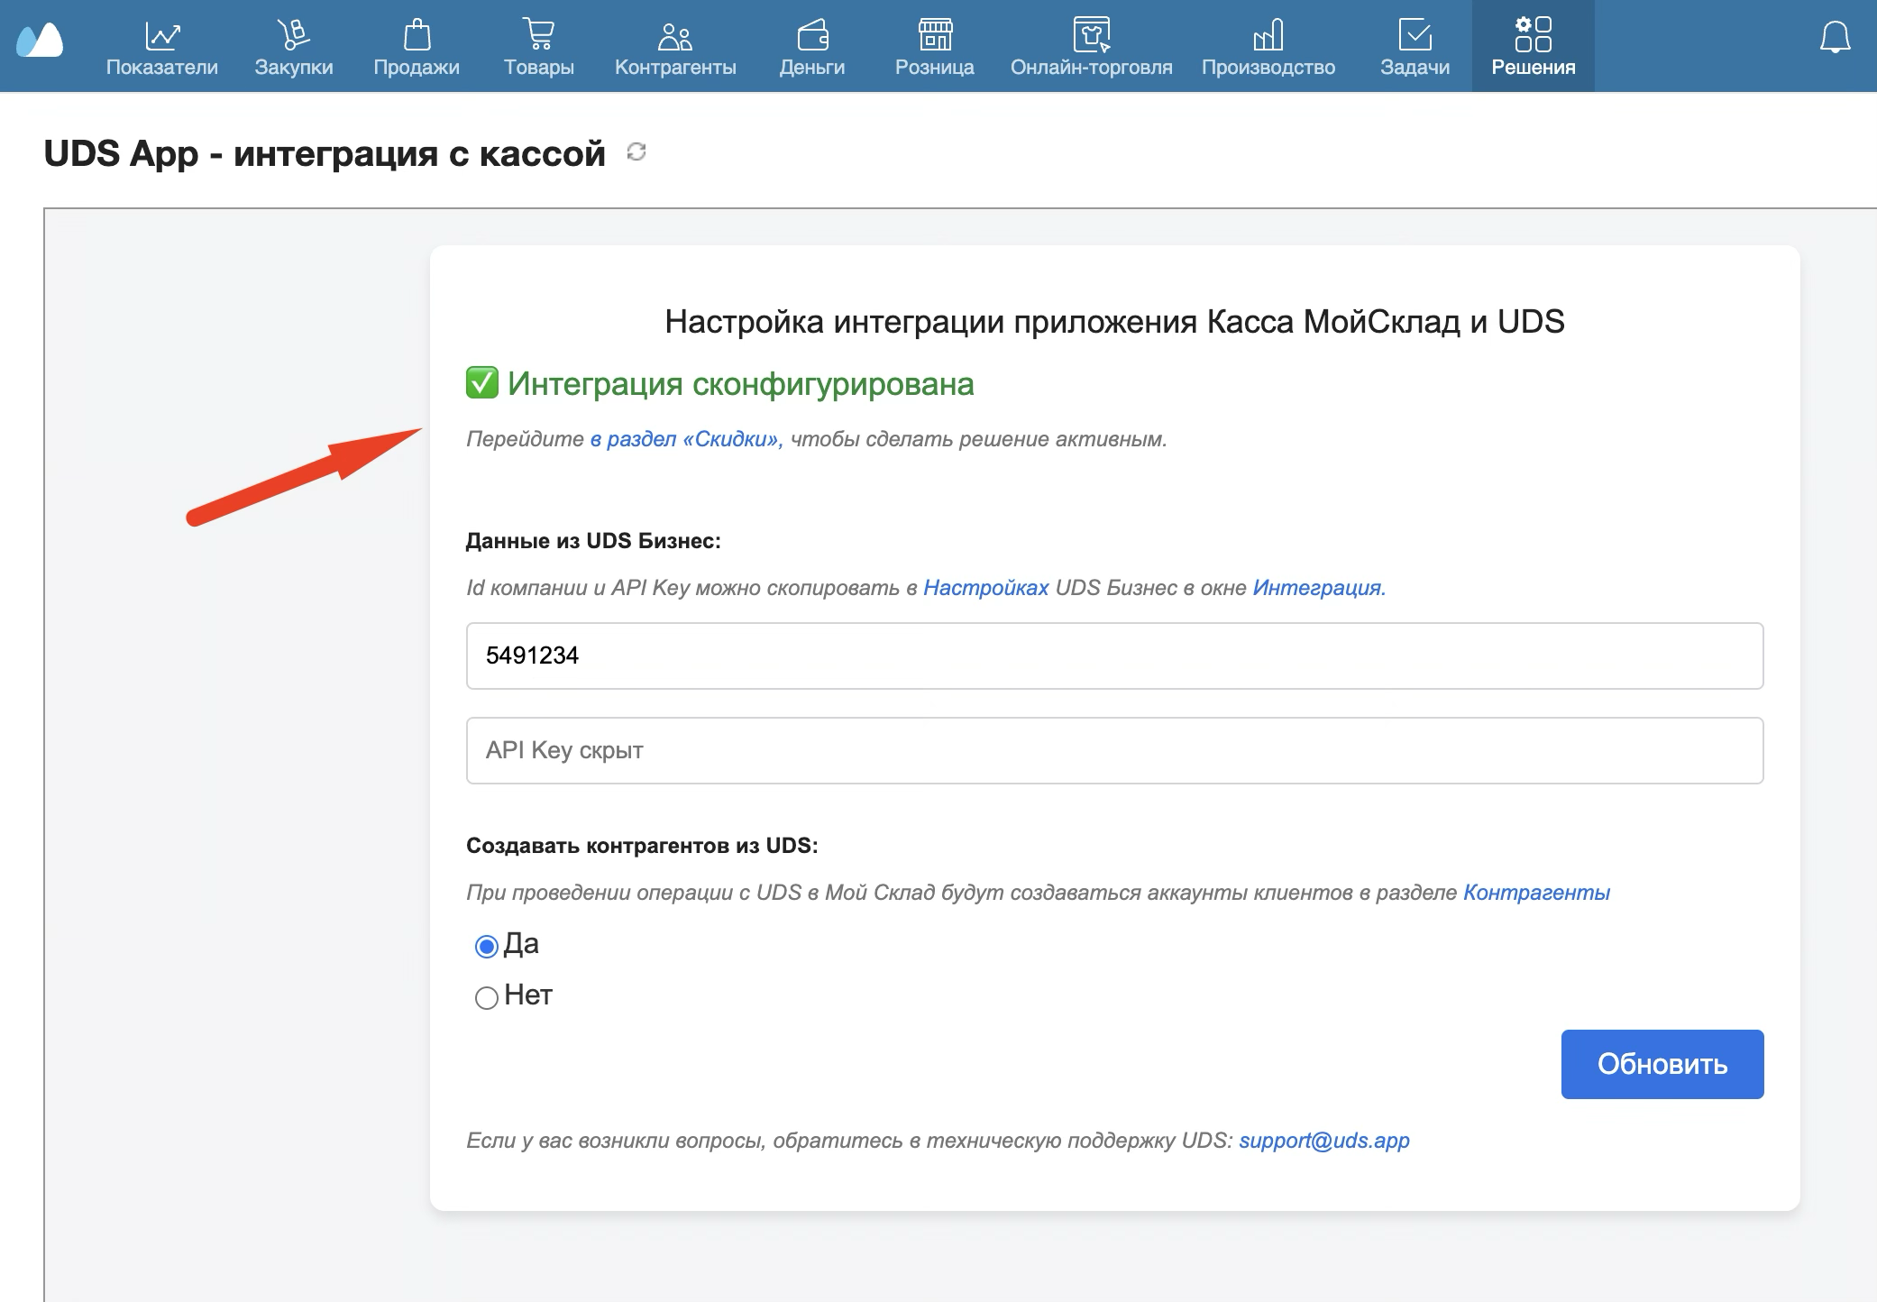The image size is (1877, 1302).
Task: Go to Производство section
Action: point(1268,47)
